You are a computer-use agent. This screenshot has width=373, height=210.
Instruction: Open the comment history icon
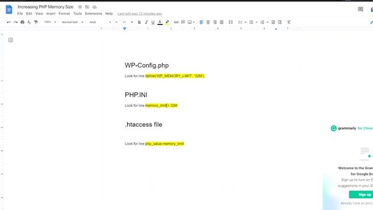[x=360, y=9]
